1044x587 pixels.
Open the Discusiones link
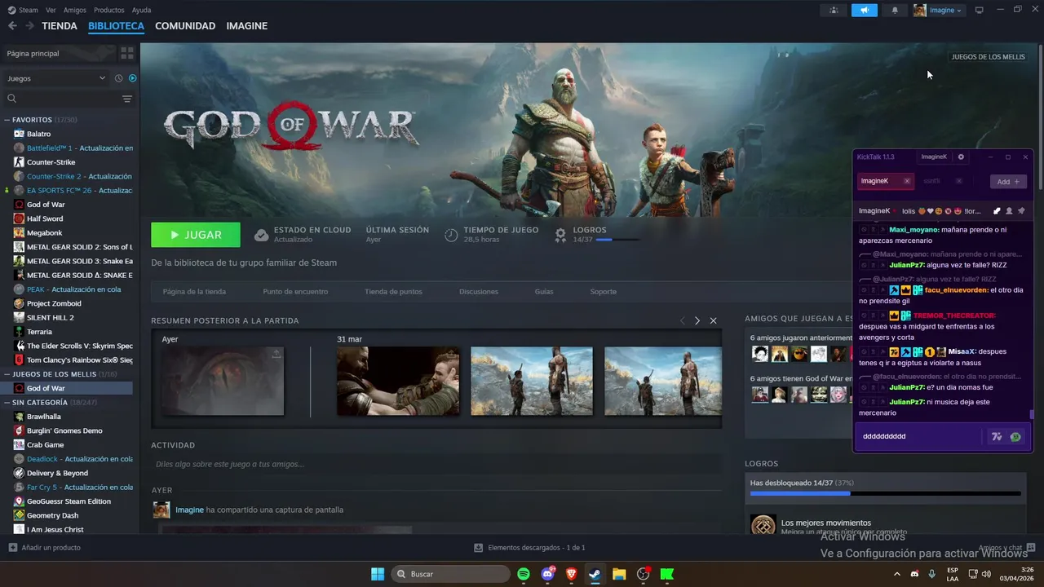479,292
